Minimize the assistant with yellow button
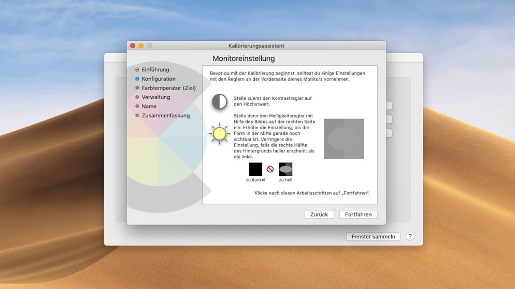 point(141,45)
